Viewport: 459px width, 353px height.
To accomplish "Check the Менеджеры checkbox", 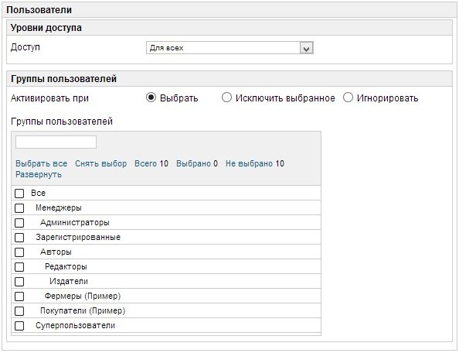I will [19, 208].
